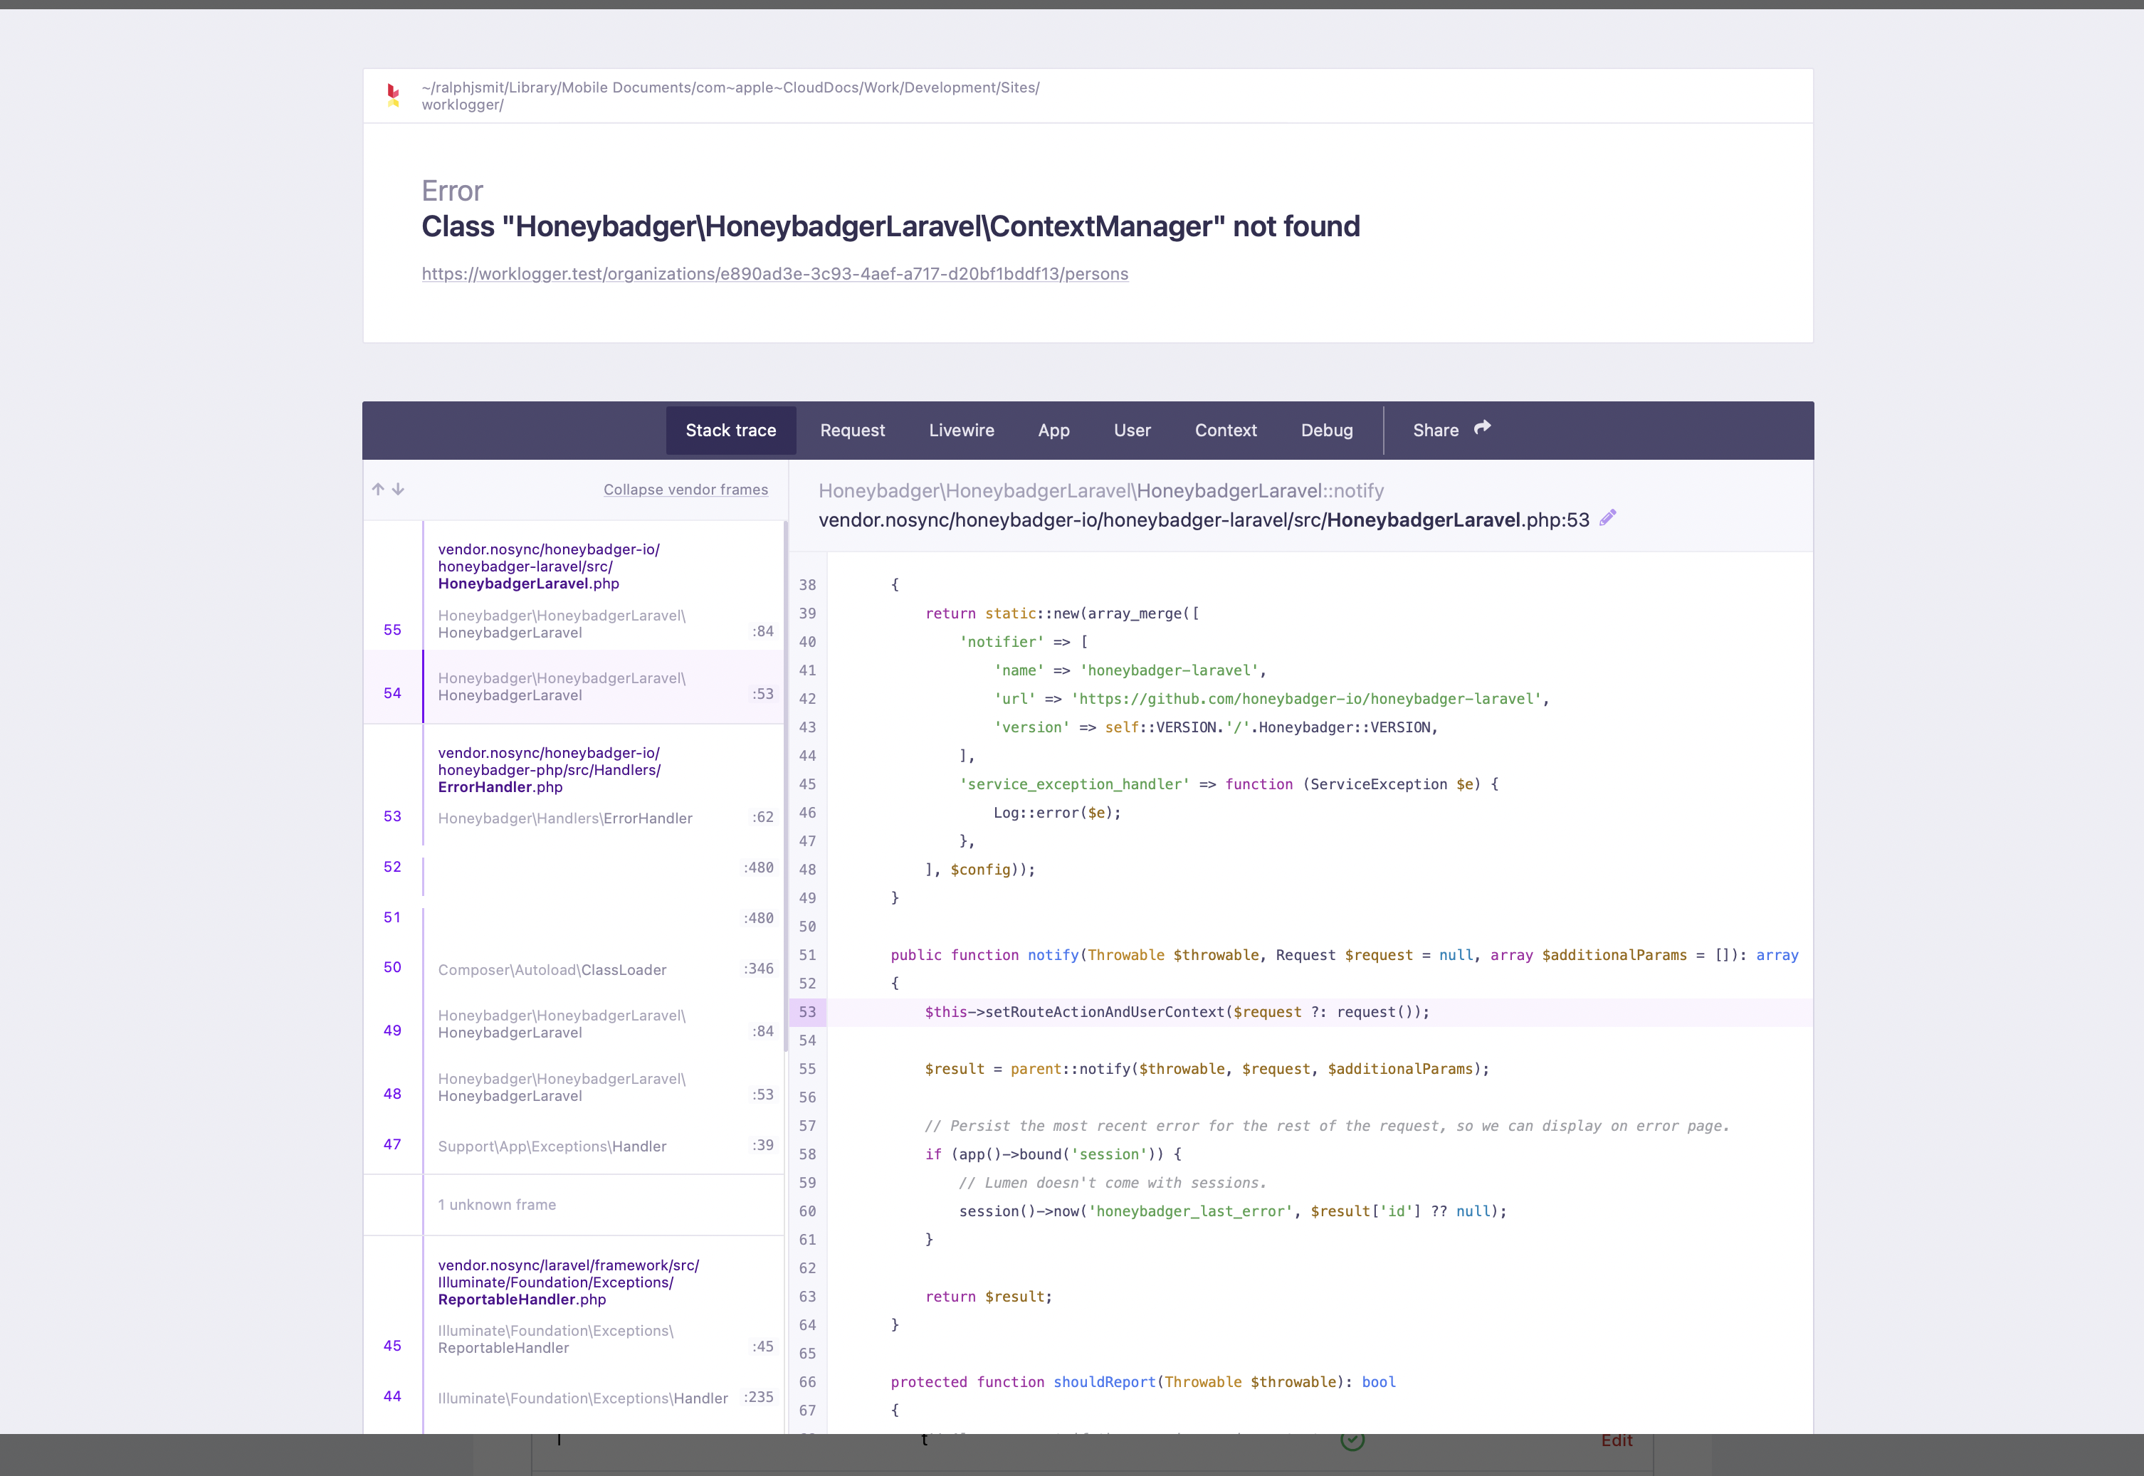Screen dimensions: 2144x1476
Task: Select the Stack trace tab
Action: click(731, 430)
